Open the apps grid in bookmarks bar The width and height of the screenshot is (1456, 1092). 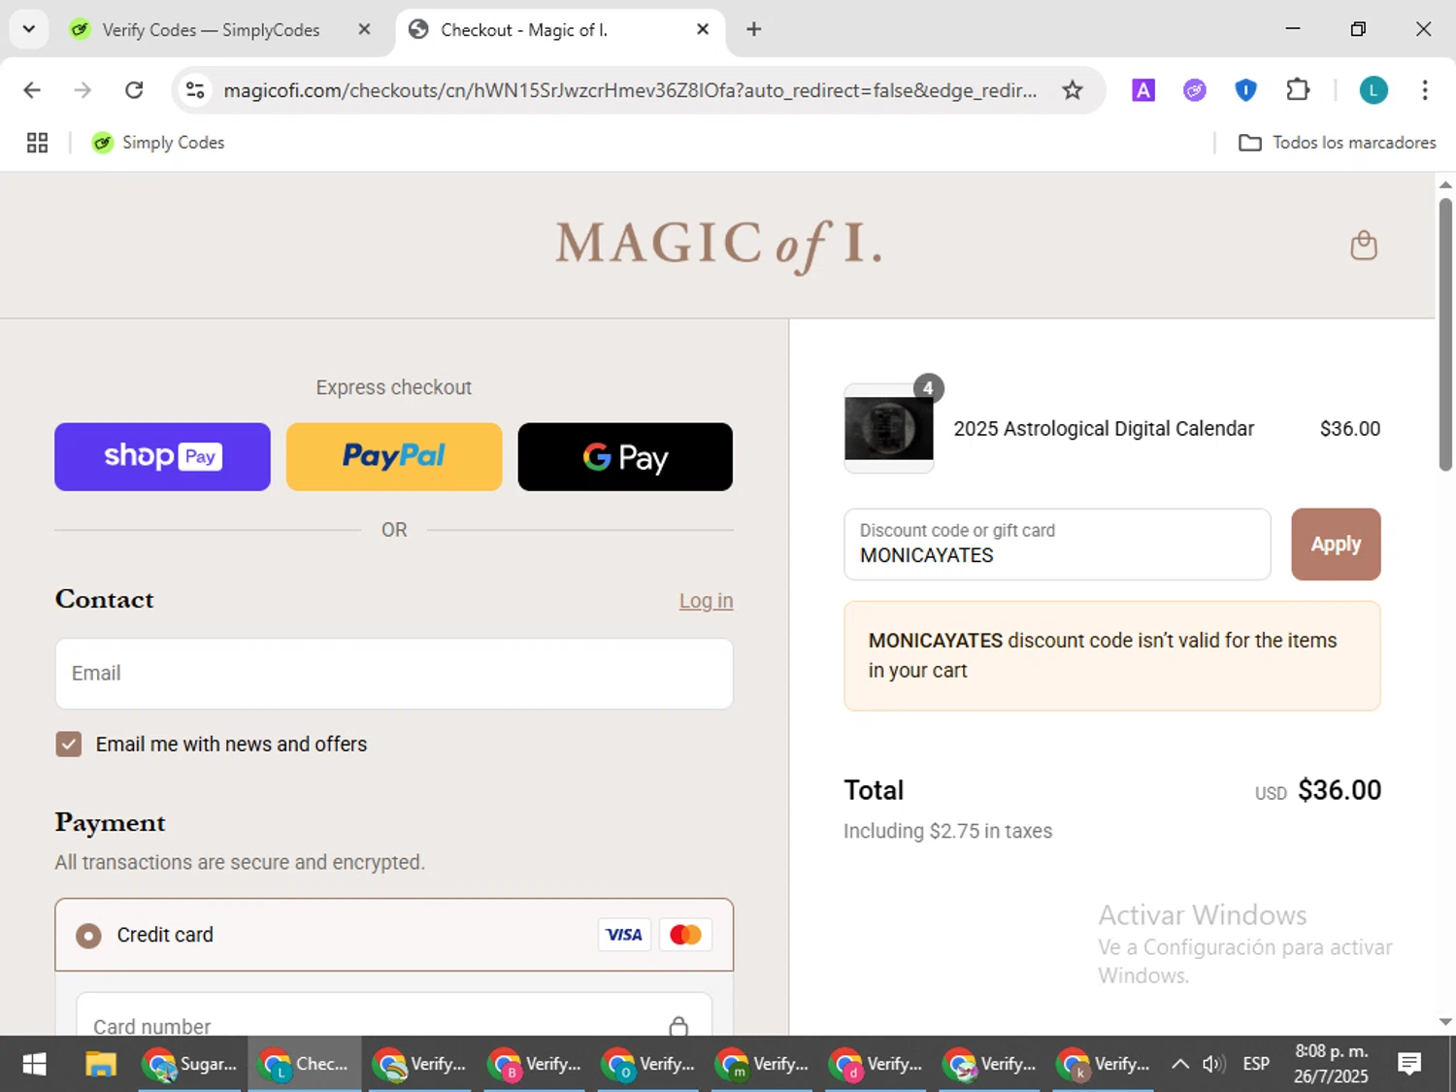tap(37, 143)
